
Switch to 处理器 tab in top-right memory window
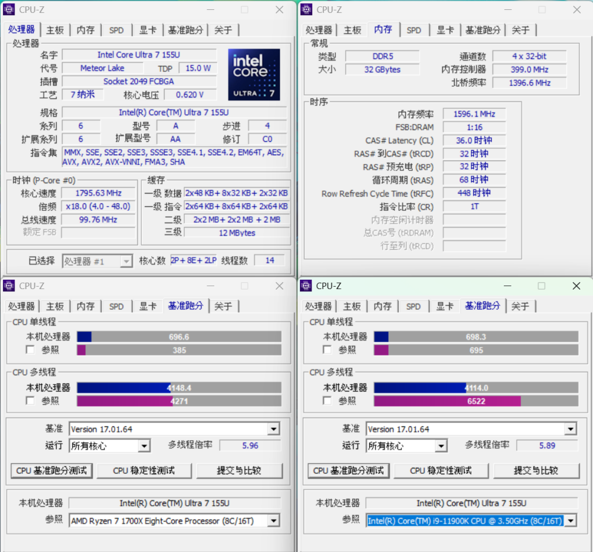tap(319, 30)
